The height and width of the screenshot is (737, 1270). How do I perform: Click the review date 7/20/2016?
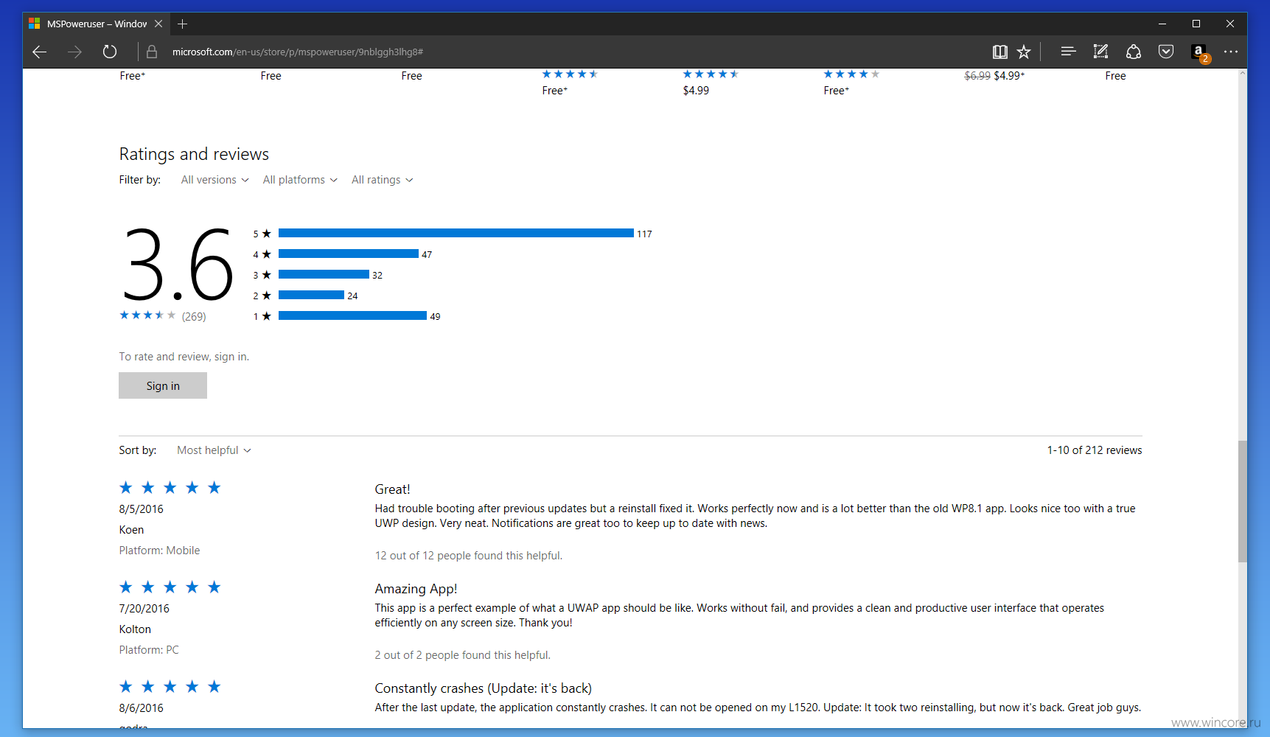click(144, 609)
